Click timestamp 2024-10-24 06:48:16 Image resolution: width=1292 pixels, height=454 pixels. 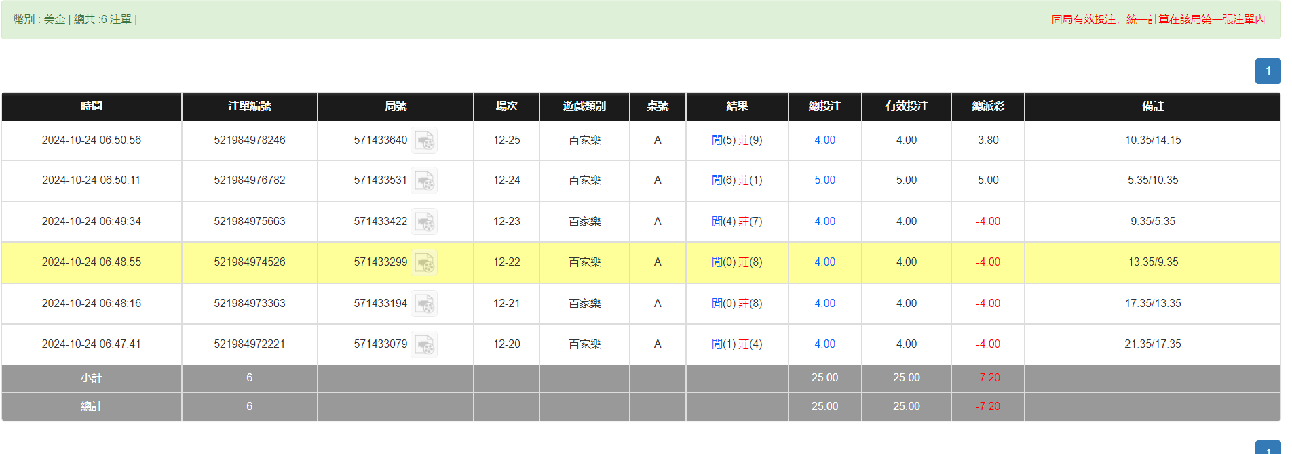pos(92,304)
